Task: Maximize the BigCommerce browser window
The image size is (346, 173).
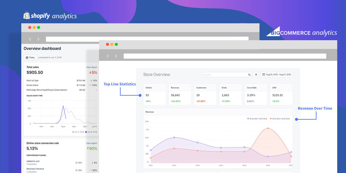Action: click(x=116, y=44)
